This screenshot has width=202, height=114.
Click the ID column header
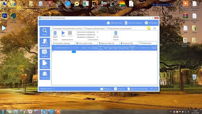[74, 48]
